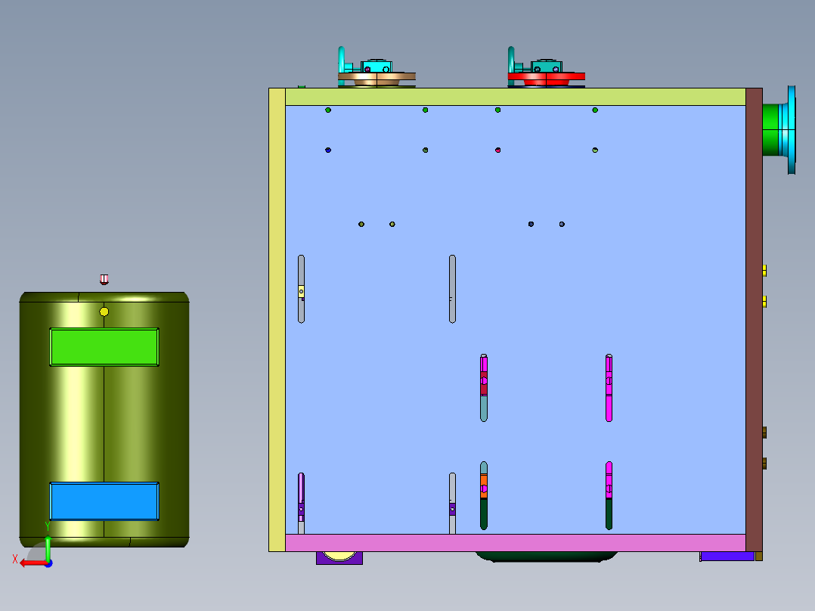Select the lower brown bolt on right edge
The image size is (815, 611).
(764, 463)
